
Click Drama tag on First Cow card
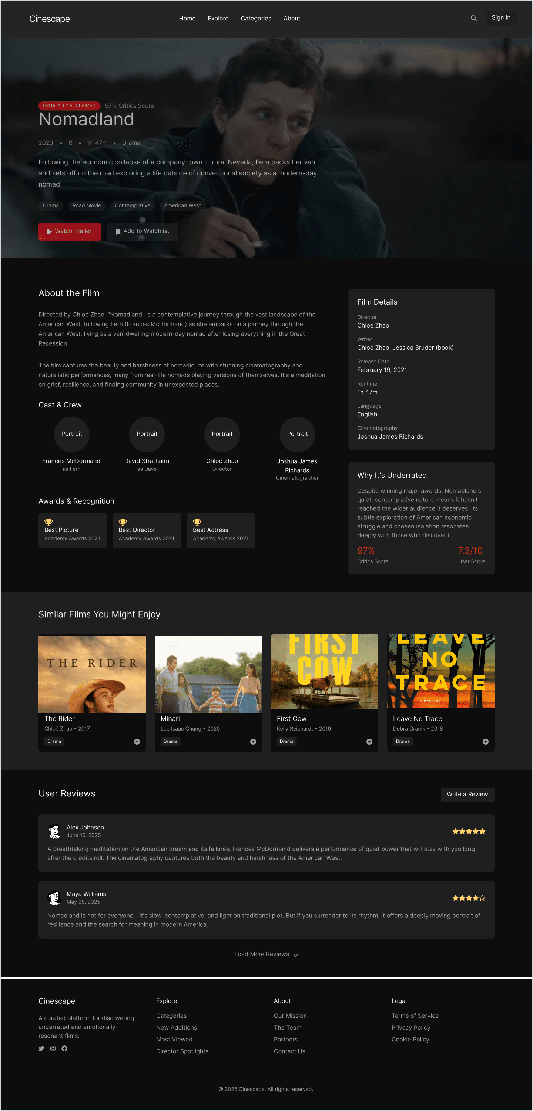click(286, 741)
